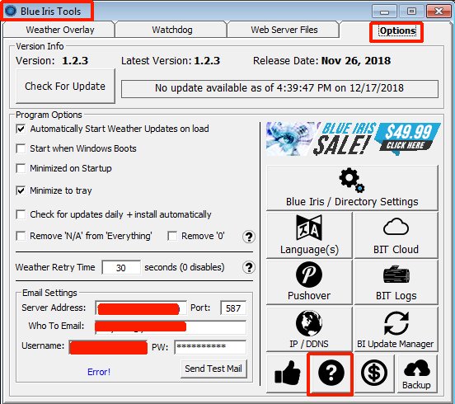Click Blue Iris Tools title bar icon
The image size is (455, 404).
coord(11,11)
